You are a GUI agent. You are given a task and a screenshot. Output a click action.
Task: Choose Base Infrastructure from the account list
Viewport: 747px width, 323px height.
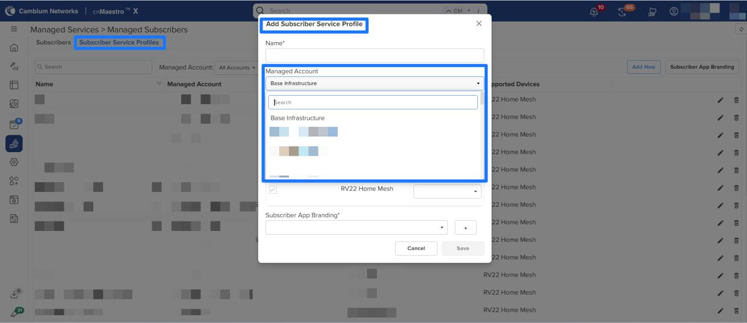[x=297, y=118]
